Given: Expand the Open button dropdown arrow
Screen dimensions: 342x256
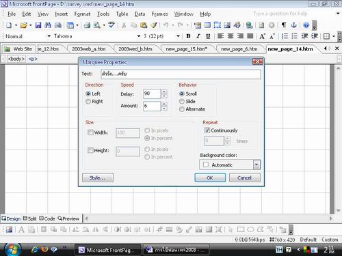Looking at the screenshot, I should 30,25.
